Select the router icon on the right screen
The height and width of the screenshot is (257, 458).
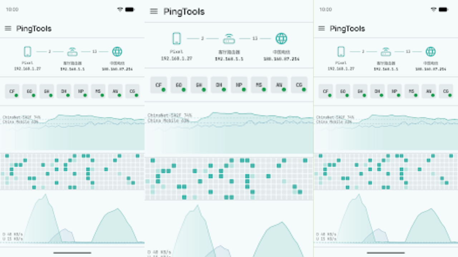click(x=386, y=52)
